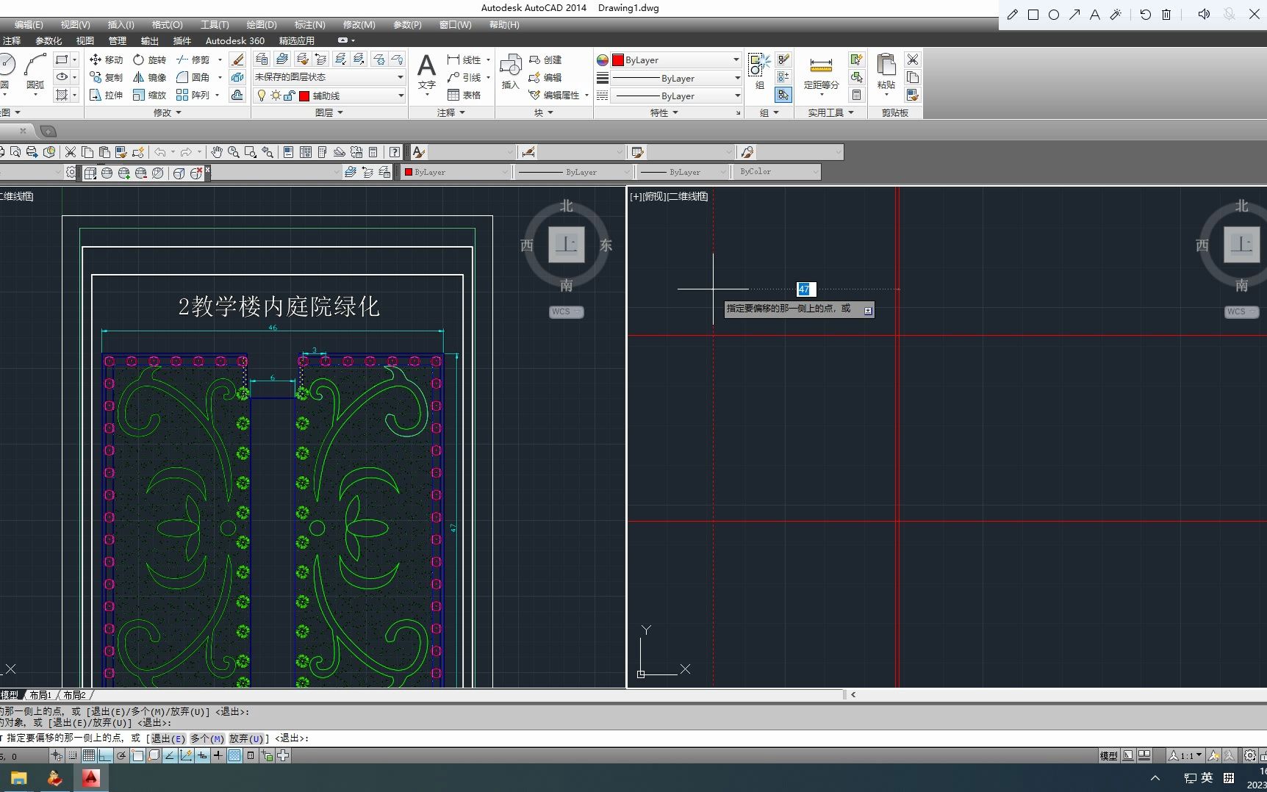Select the Copy (复制) tool in Modify panel

coord(106,77)
